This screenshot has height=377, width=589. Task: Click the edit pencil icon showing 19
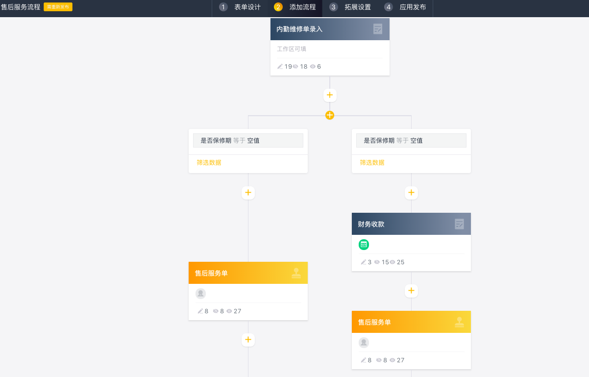[x=280, y=67]
